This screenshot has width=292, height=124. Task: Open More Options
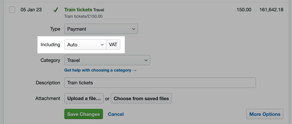pos(265,114)
